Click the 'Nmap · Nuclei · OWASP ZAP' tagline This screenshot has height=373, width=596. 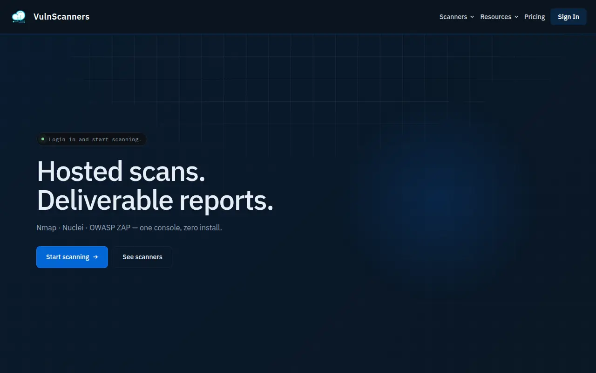tap(83, 228)
